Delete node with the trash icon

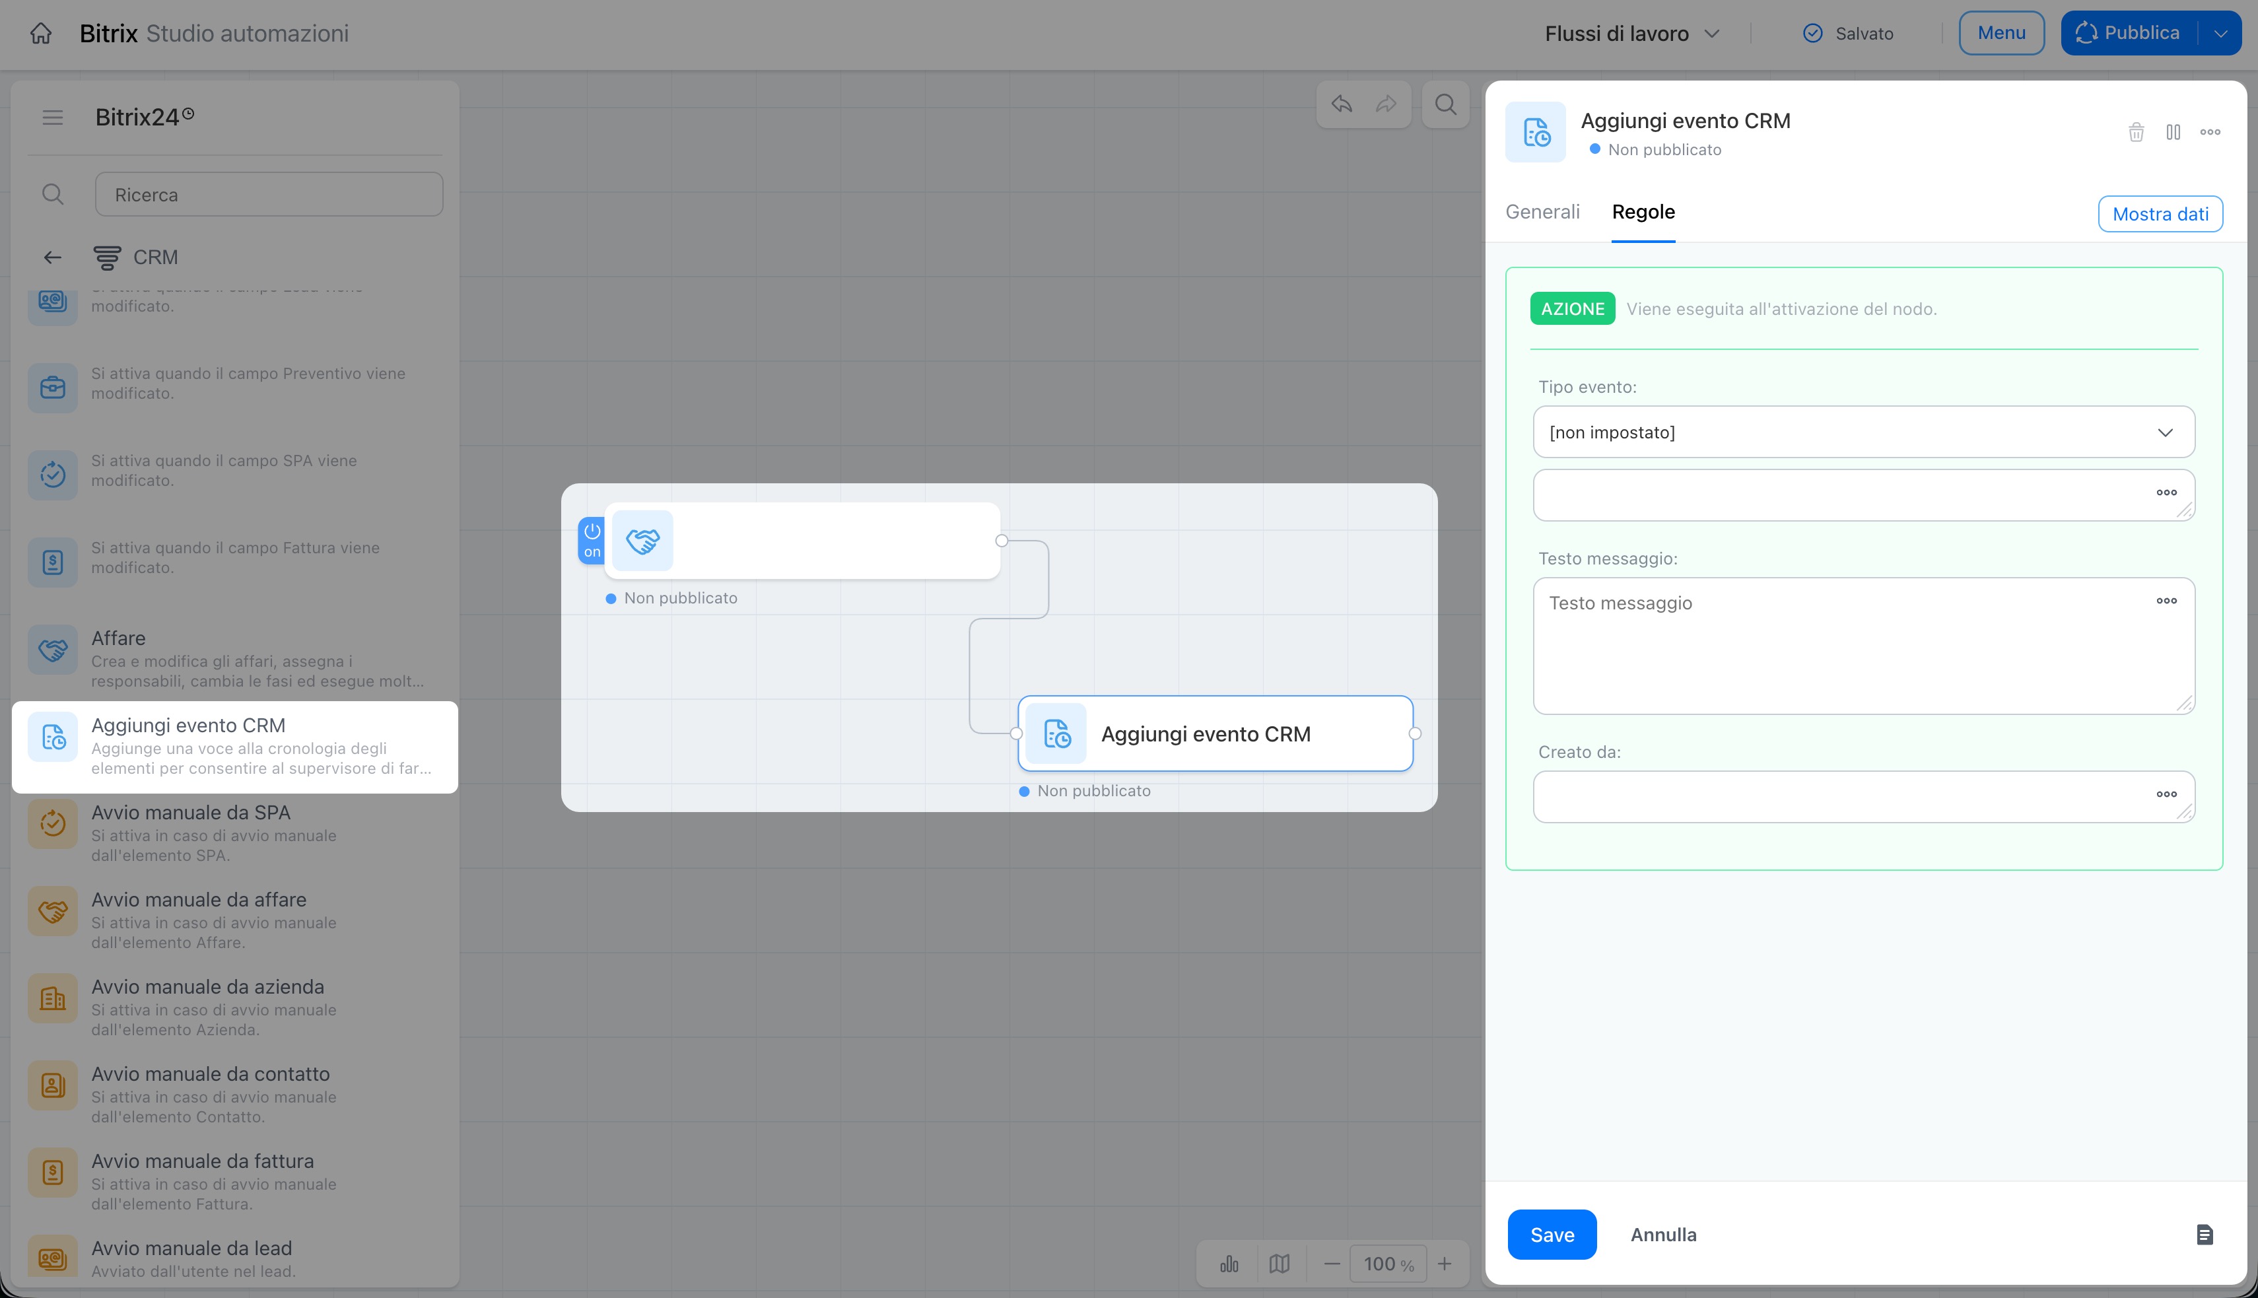(2136, 132)
